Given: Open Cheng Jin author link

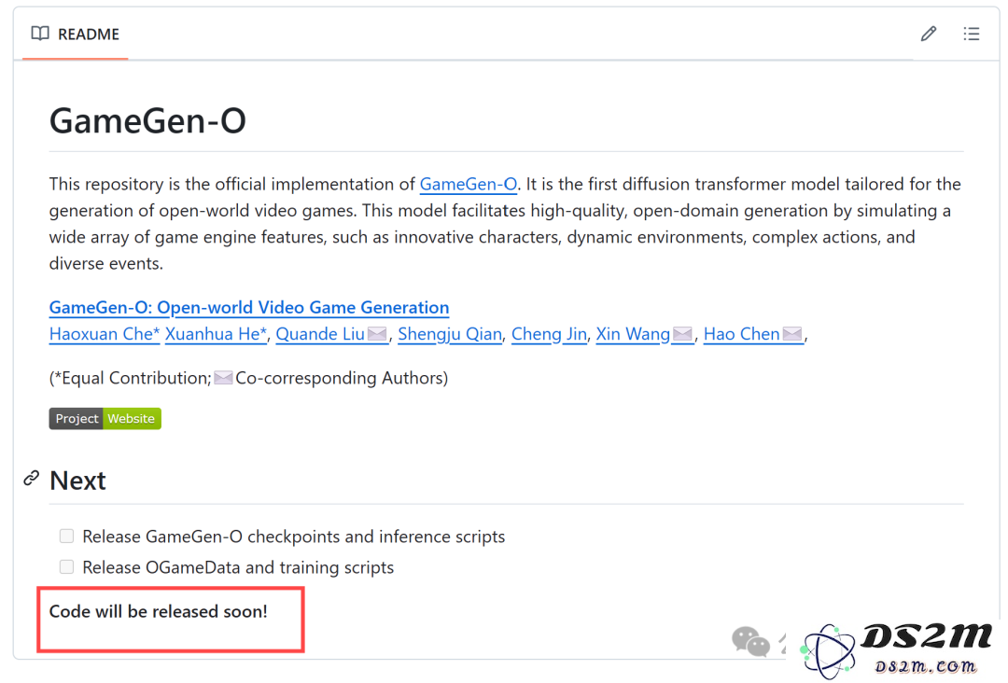Looking at the screenshot, I should point(549,334).
